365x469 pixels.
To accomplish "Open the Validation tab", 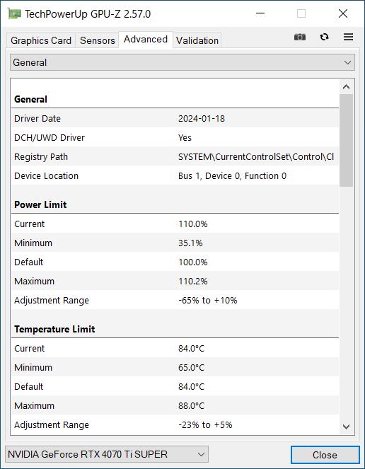I will pyautogui.click(x=197, y=40).
